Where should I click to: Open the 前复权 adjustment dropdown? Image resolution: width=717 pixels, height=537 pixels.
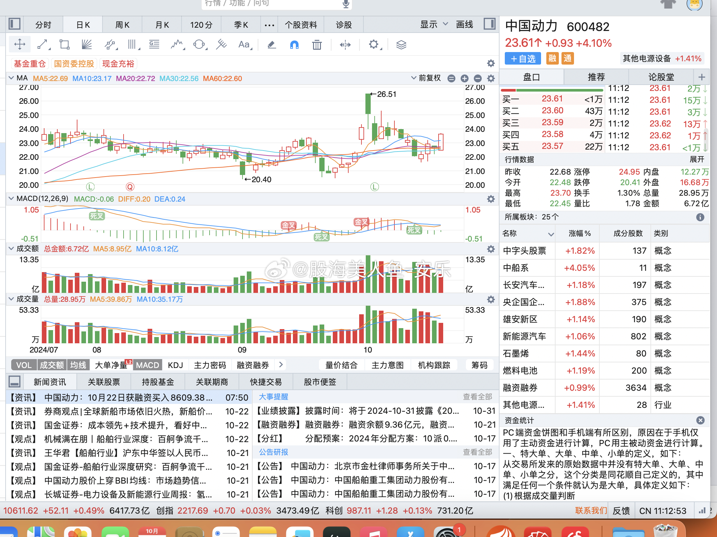[426, 78]
